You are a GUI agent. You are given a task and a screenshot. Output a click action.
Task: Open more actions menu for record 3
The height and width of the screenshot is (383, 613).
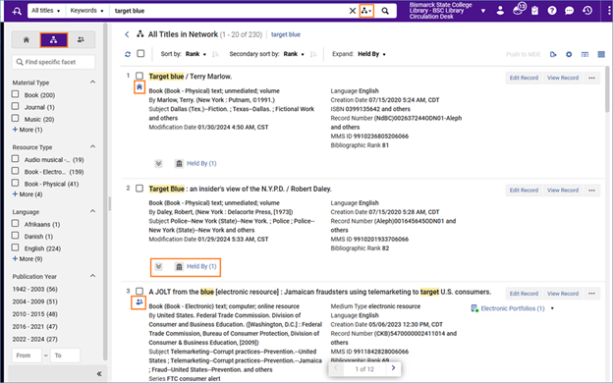(591, 294)
